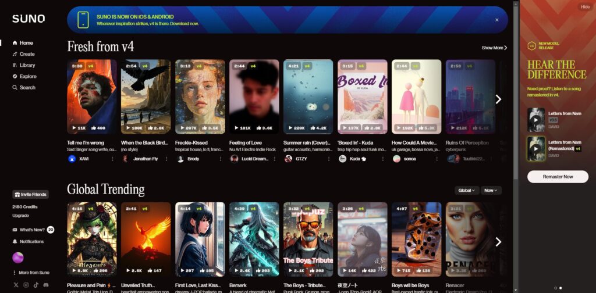
Task: Open the Discord icon in sidebar
Action: pos(46,284)
